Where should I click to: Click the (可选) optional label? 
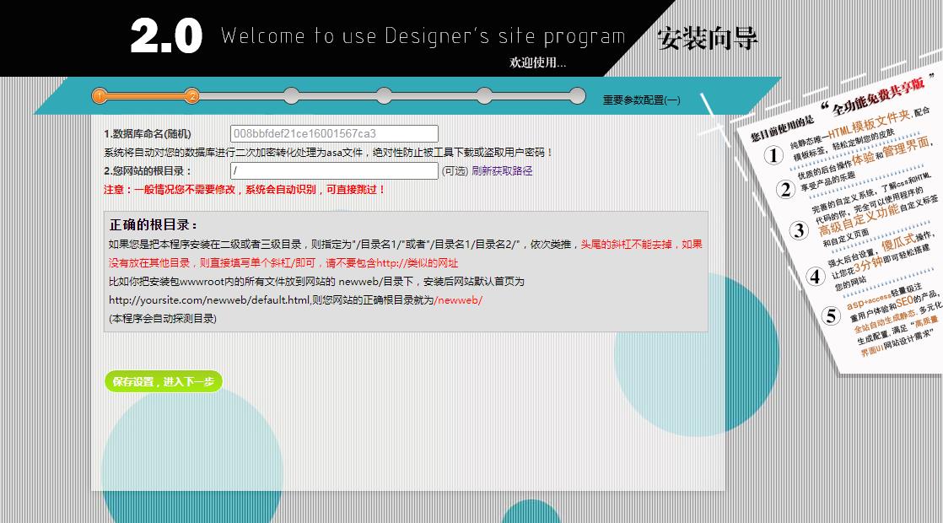(x=455, y=170)
